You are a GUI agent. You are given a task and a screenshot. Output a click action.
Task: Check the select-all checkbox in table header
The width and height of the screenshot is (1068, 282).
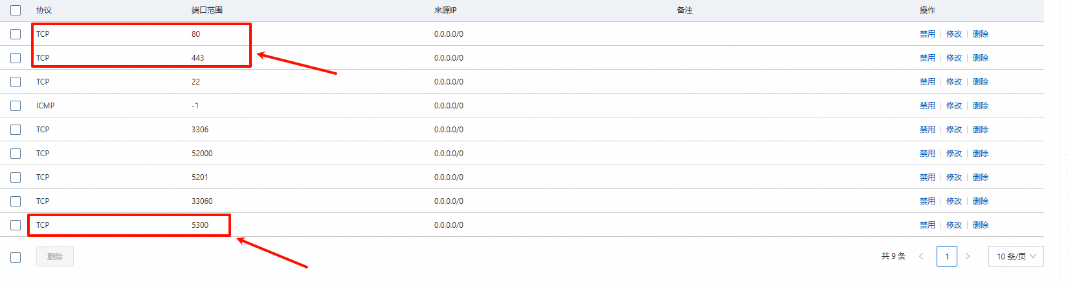16,10
